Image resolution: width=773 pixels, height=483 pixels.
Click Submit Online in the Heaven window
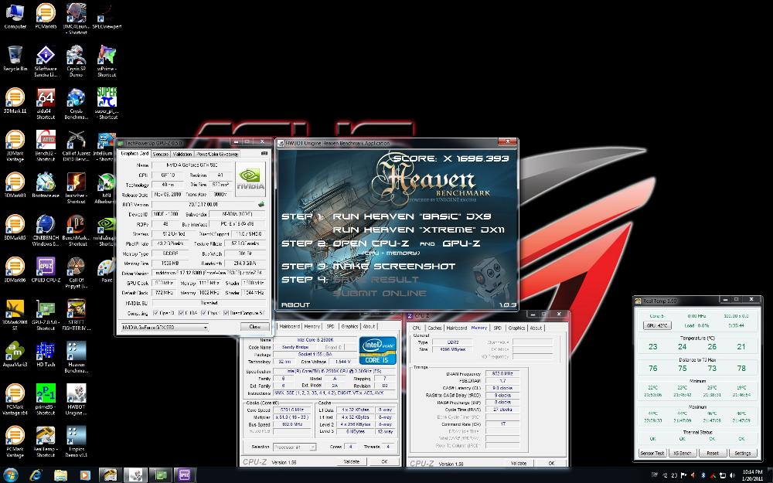(380, 293)
